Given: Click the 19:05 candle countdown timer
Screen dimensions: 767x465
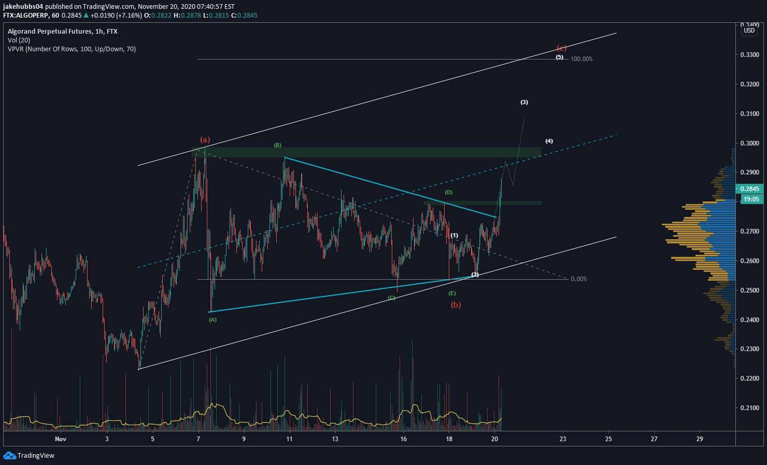Looking at the screenshot, I should pyautogui.click(x=751, y=198).
